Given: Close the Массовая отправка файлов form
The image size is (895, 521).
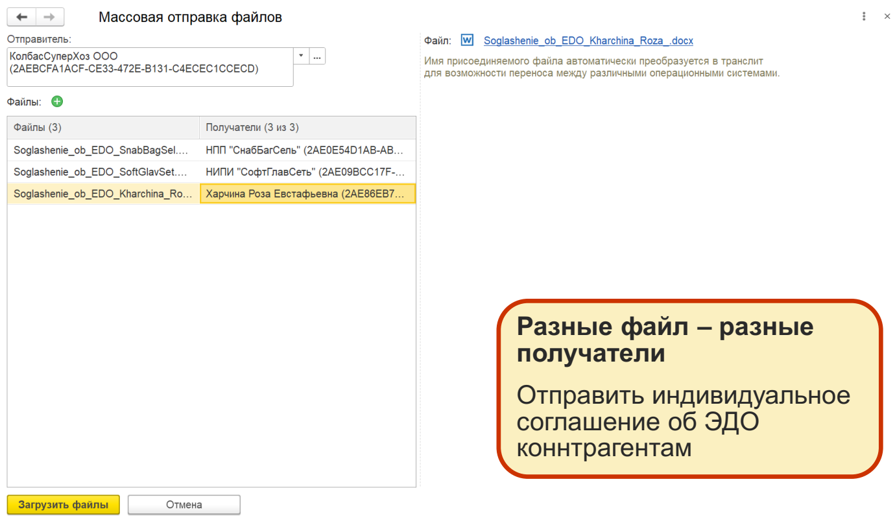Looking at the screenshot, I should pyautogui.click(x=887, y=17).
